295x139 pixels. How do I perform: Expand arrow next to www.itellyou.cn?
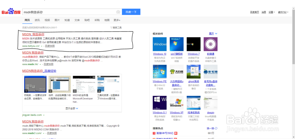tap(41, 46)
